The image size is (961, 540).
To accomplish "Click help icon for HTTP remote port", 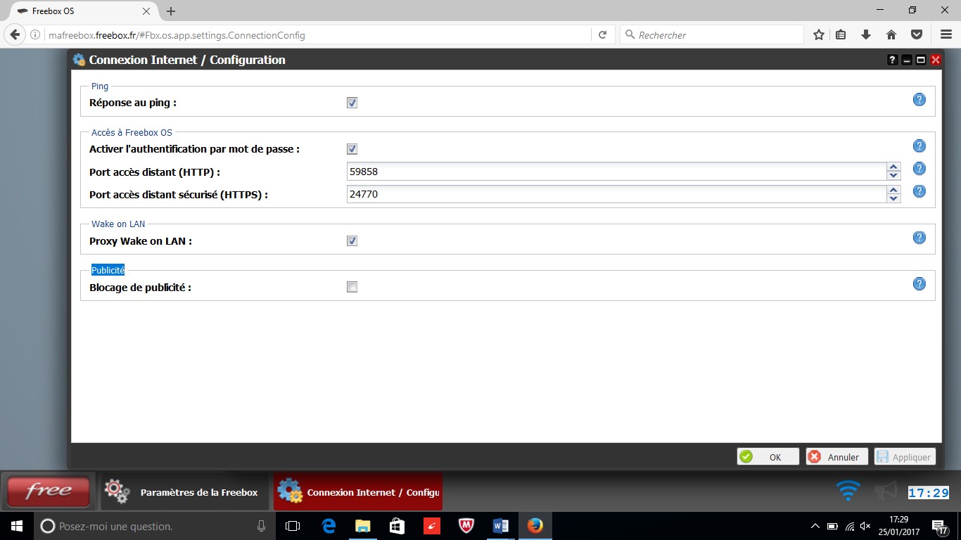I will (x=919, y=169).
